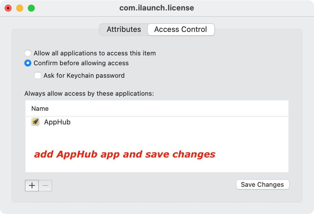Click 'Allow all applications to access this item' text

pyautogui.click(x=95, y=53)
